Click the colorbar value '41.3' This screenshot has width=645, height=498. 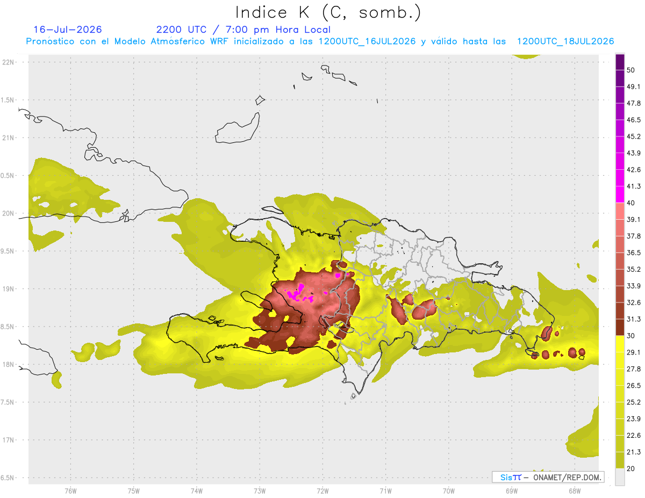(634, 186)
